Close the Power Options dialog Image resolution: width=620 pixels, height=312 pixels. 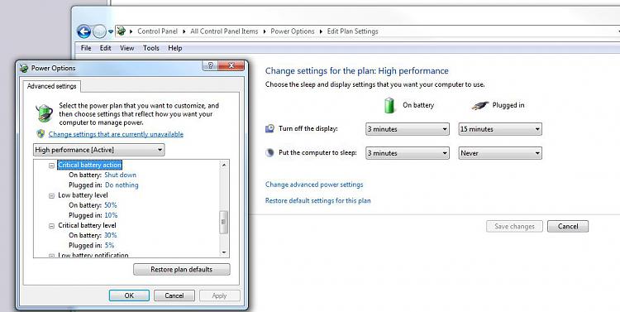(x=231, y=65)
